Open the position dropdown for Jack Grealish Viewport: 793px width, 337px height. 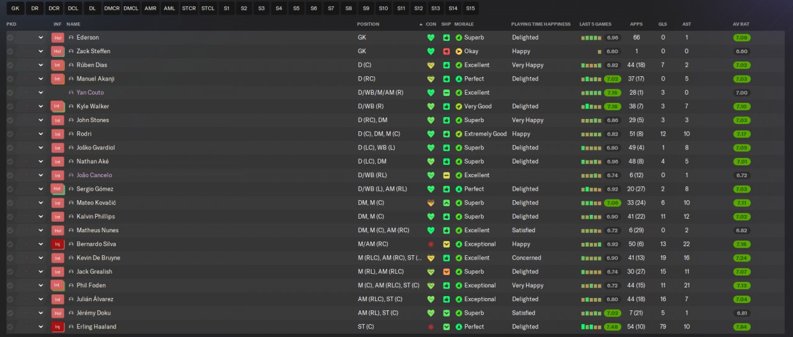41,271
